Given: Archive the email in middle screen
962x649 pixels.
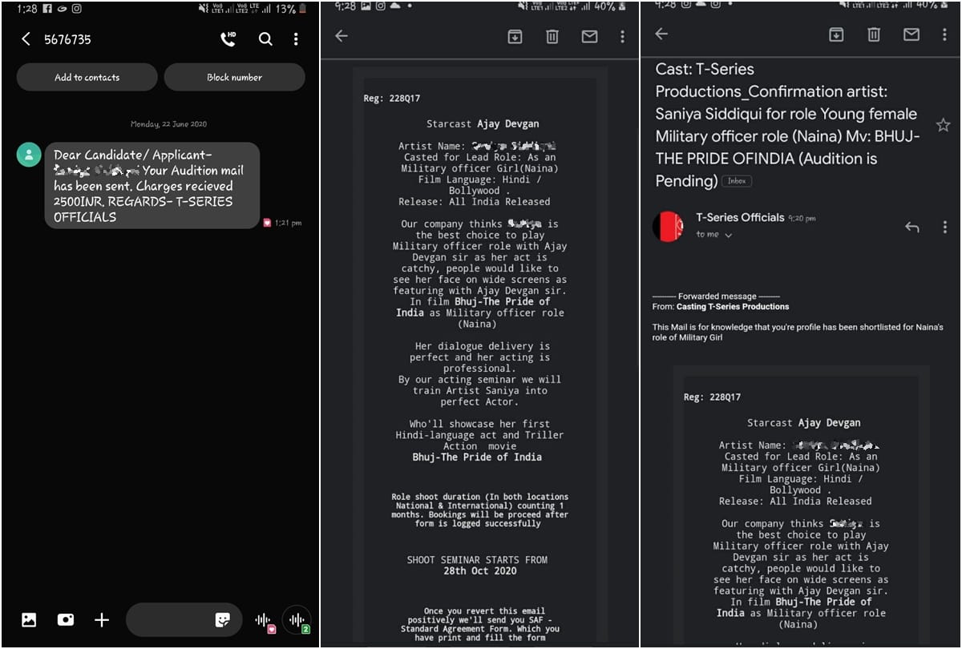Looking at the screenshot, I should coord(515,36).
